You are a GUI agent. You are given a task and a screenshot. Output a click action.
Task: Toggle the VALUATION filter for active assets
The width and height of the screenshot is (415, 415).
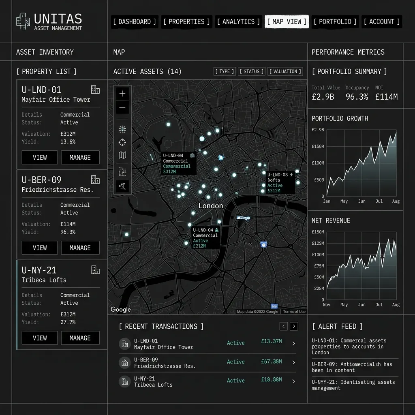(x=285, y=71)
